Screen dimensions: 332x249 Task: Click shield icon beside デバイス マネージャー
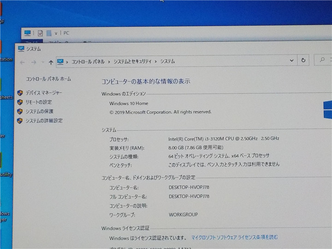(x=20, y=93)
